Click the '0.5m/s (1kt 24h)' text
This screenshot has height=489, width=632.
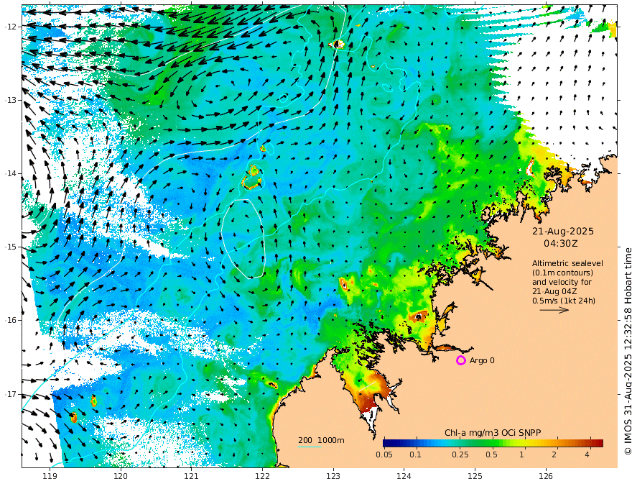(x=564, y=301)
